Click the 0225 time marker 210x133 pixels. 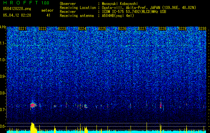coord(102,29)
